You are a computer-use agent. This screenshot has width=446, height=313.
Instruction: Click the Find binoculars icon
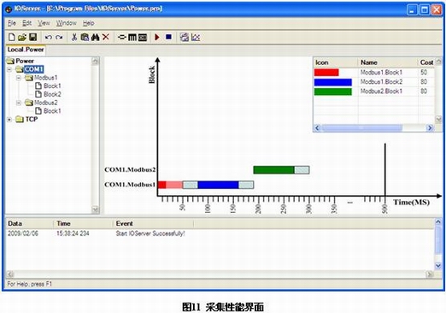[95, 37]
